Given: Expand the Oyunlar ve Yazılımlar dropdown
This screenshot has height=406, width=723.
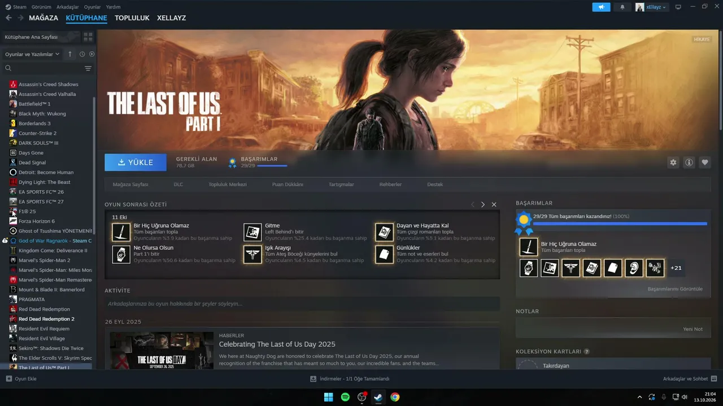Looking at the screenshot, I should (32, 54).
